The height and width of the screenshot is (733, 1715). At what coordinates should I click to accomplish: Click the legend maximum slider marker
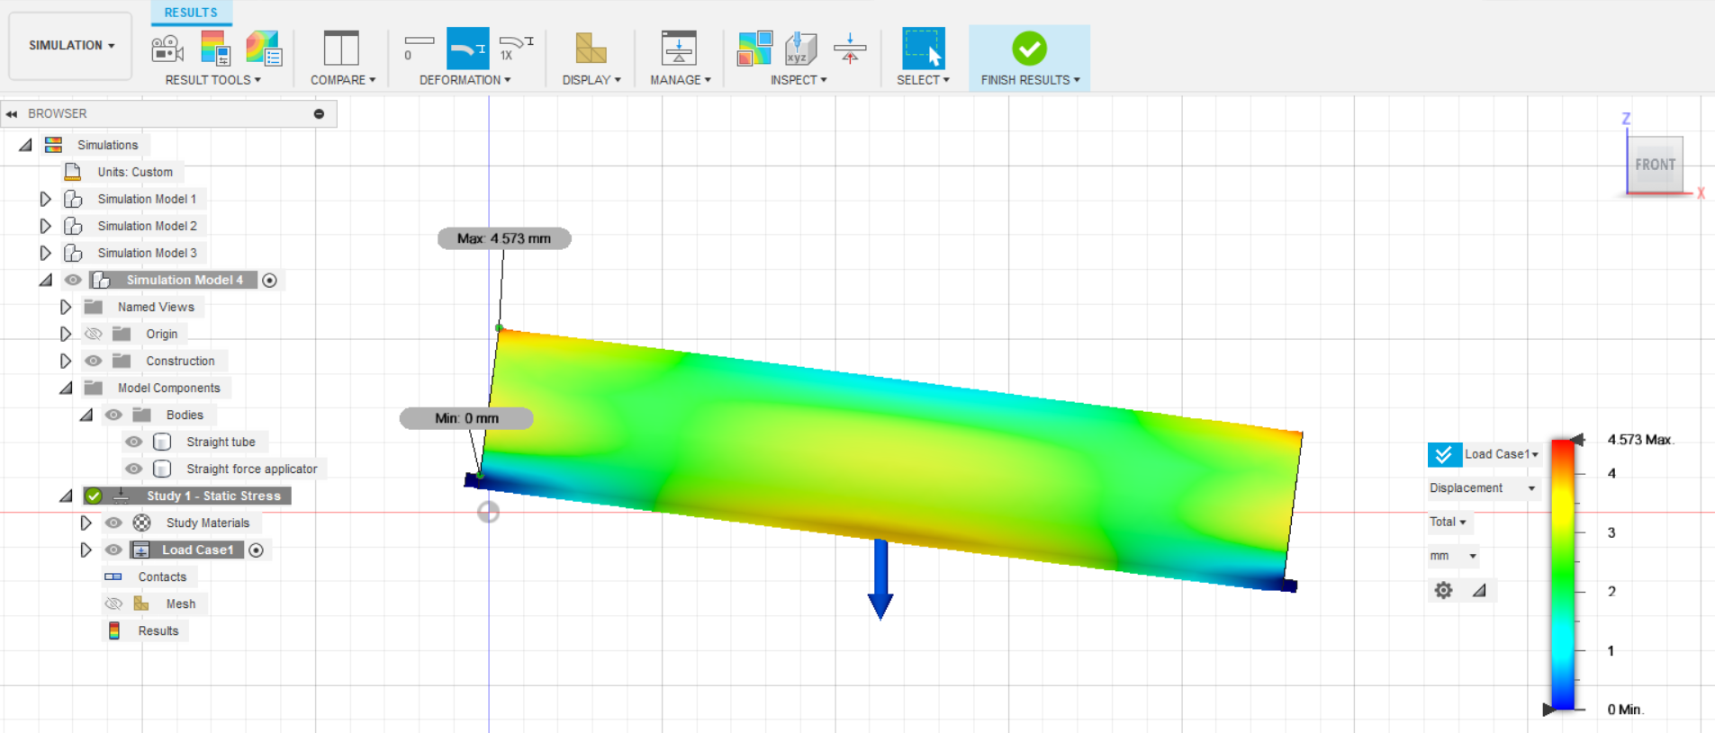coord(1577,439)
